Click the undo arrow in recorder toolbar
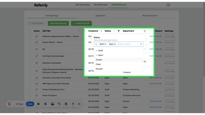205x115 pixels. click(x=59, y=104)
